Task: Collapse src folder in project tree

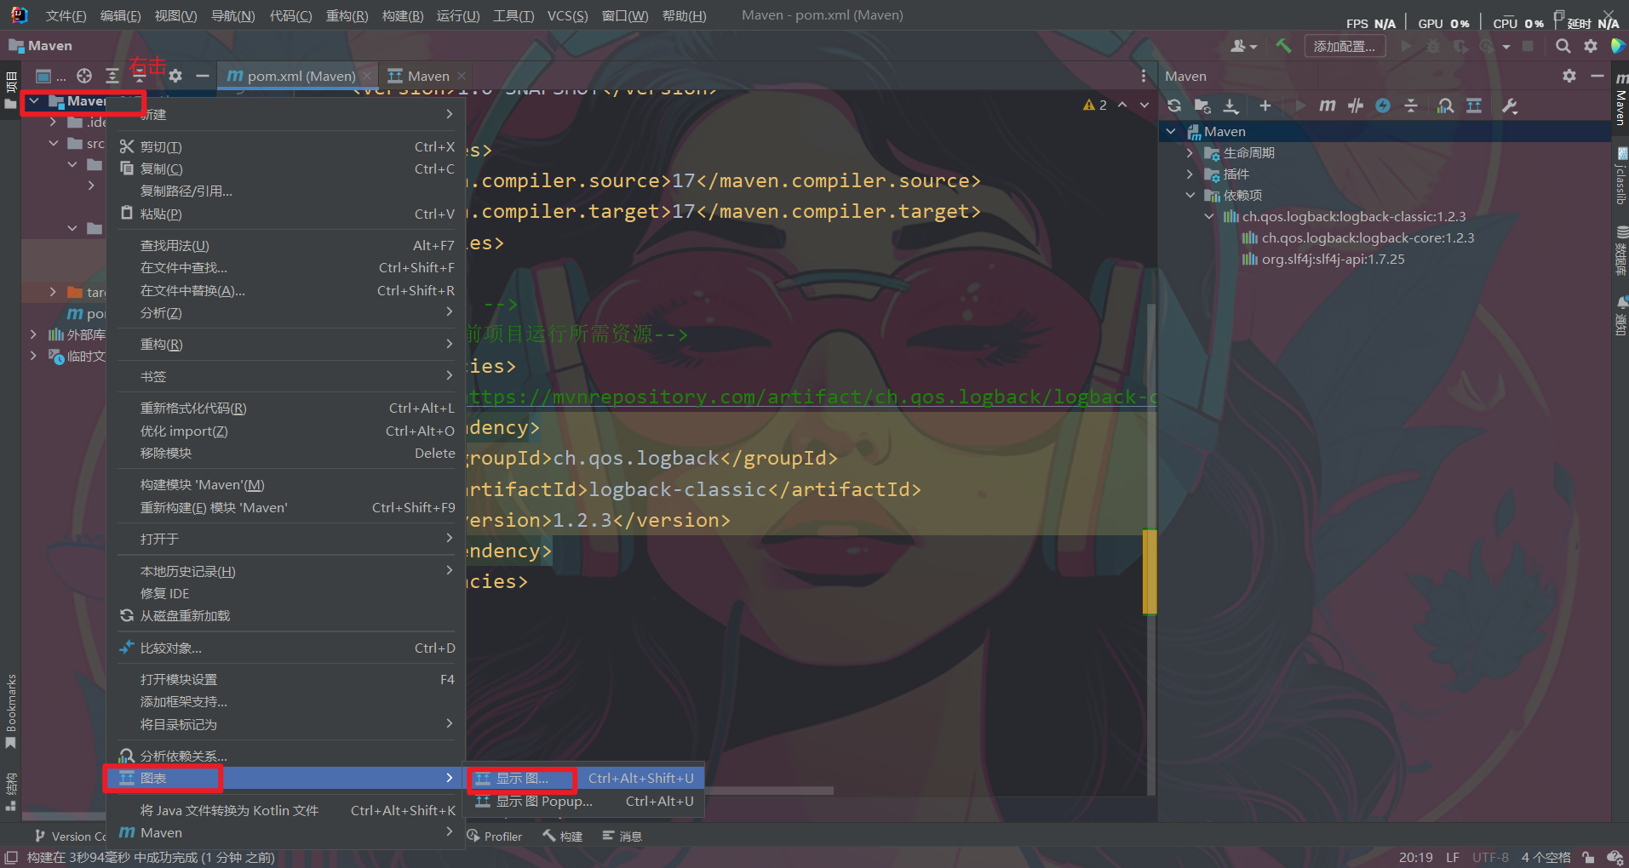Action: (x=53, y=143)
